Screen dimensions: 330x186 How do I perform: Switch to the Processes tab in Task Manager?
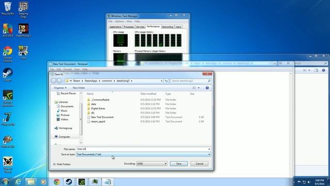128,27
